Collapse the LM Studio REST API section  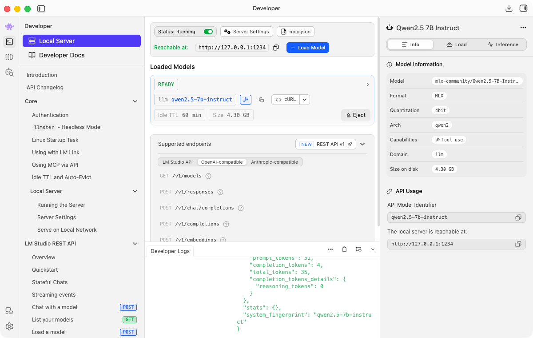tap(135, 244)
